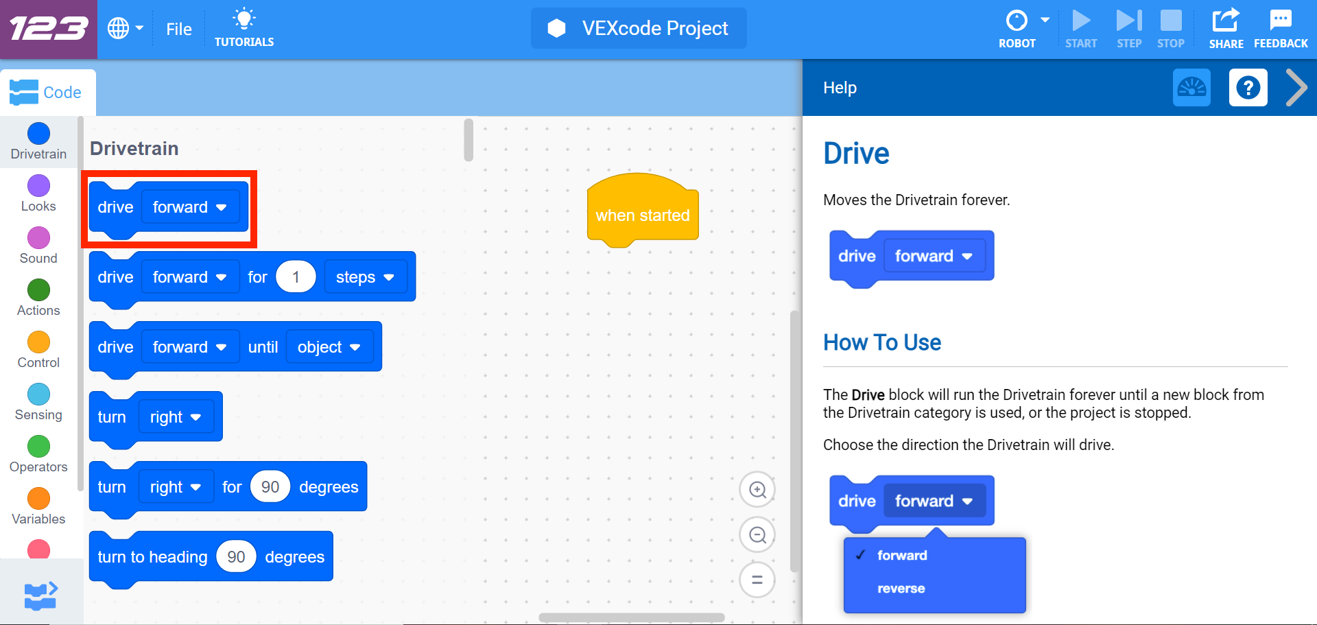1317x625 pixels.
Task: Open the Print Console in the Help panel
Action: coord(1191,88)
